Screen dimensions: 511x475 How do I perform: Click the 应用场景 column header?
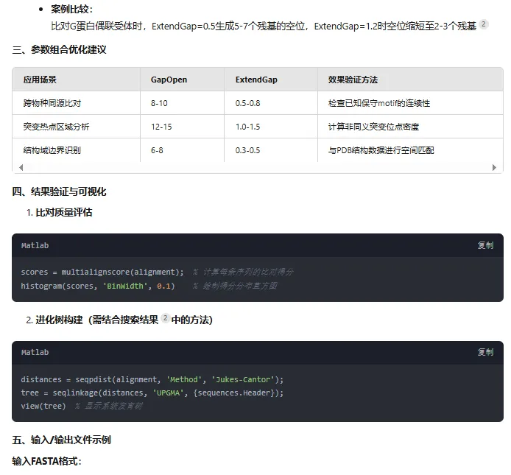pyautogui.click(x=40, y=80)
